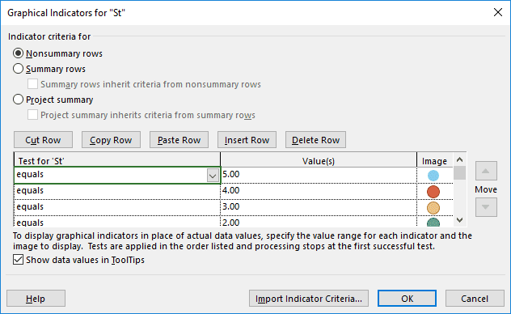This screenshot has width=511, height=314.
Task: Uncheck Show data values in ToolTips
Action: coord(18,260)
